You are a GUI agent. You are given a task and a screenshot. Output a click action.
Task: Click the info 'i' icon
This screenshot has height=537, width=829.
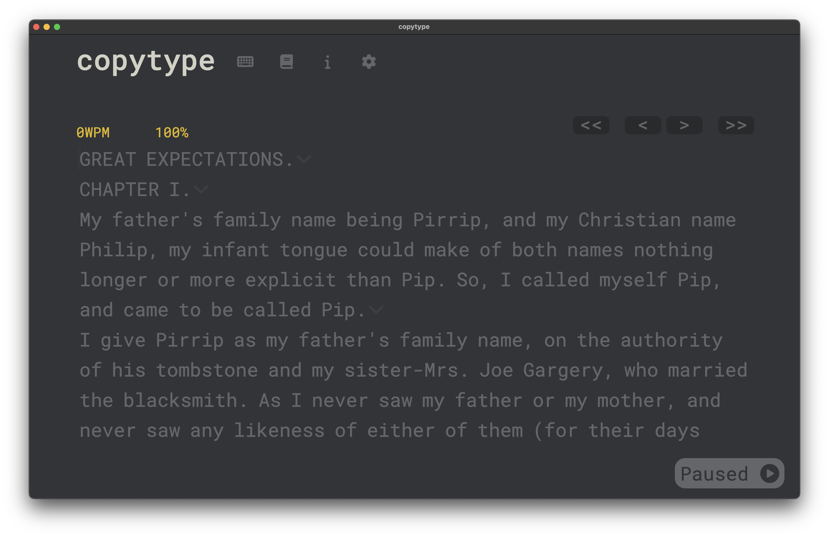(327, 62)
